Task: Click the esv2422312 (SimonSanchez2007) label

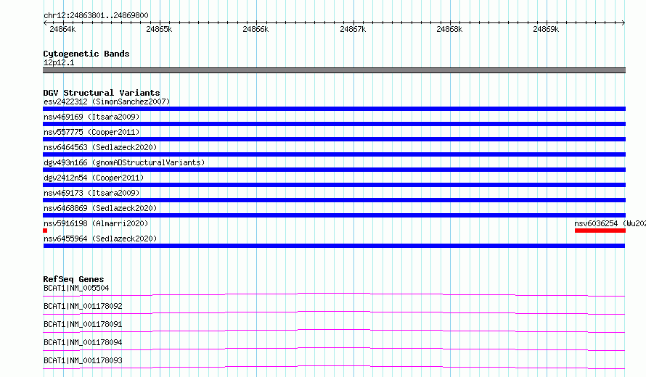Action: pyautogui.click(x=107, y=101)
